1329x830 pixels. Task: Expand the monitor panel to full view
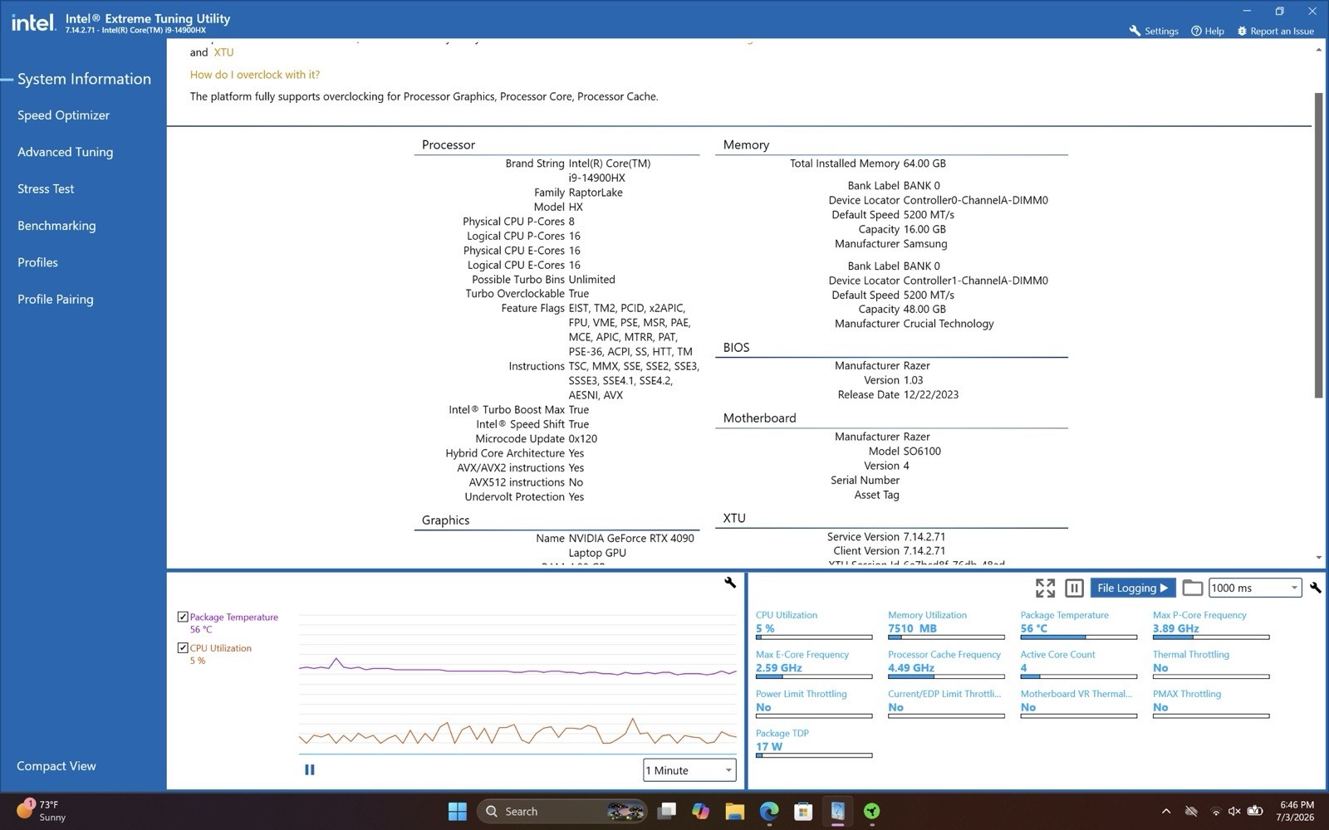click(1045, 588)
